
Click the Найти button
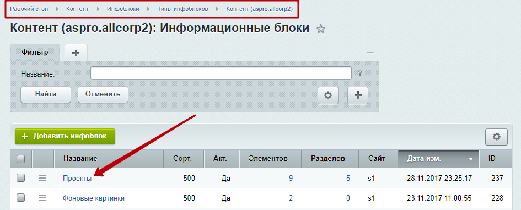pos(46,94)
